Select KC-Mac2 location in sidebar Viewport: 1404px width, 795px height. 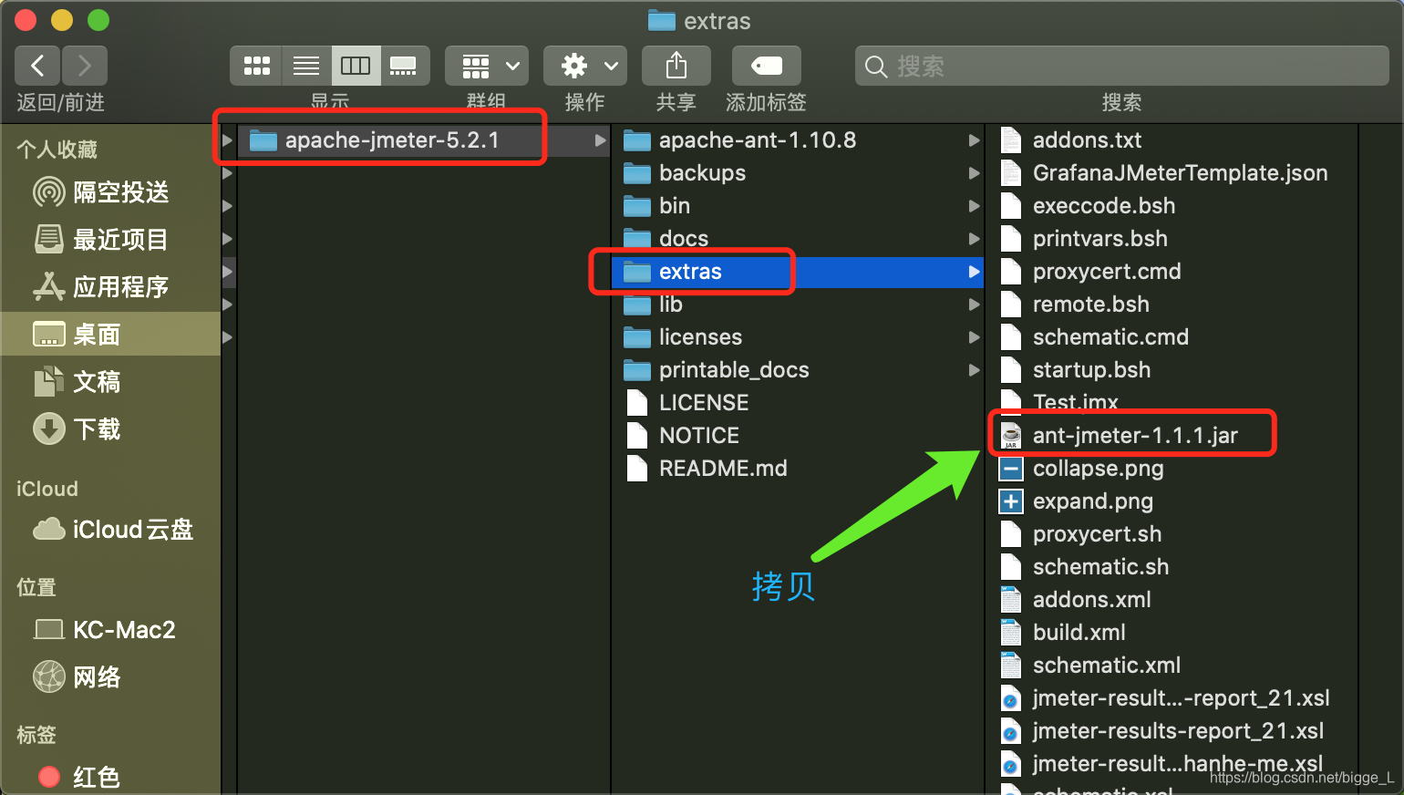(x=110, y=630)
